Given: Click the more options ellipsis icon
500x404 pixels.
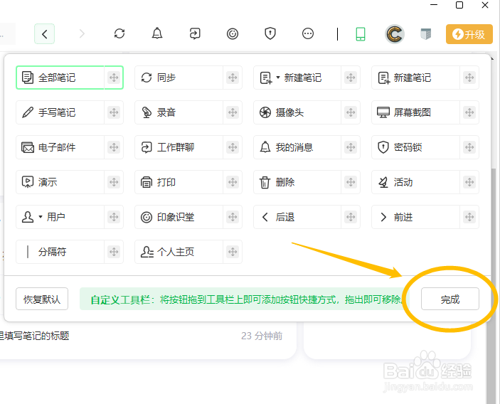Looking at the screenshot, I should (x=308, y=33).
